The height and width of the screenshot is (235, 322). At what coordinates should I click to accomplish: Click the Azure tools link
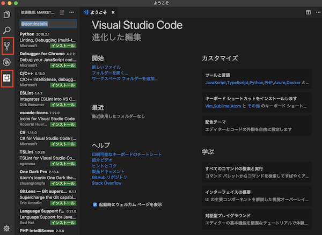pyautogui.click(x=280, y=83)
